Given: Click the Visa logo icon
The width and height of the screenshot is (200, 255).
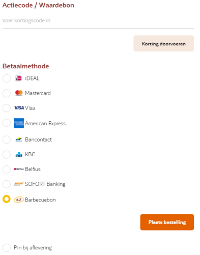Looking at the screenshot, I should [x=19, y=108].
